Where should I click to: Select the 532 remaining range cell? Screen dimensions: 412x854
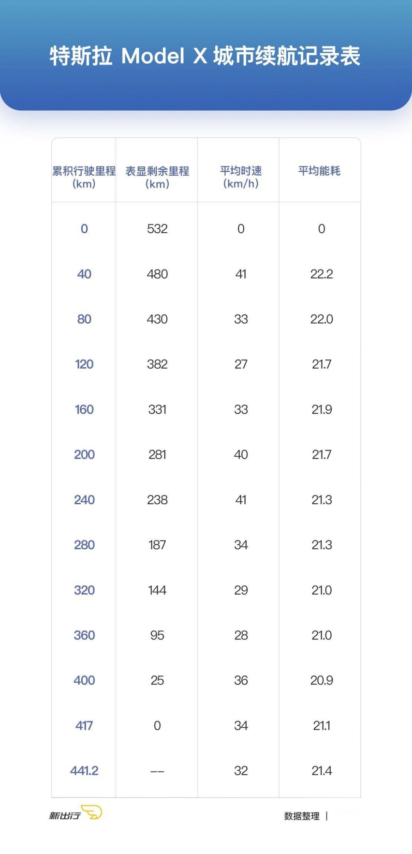[x=157, y=229]
